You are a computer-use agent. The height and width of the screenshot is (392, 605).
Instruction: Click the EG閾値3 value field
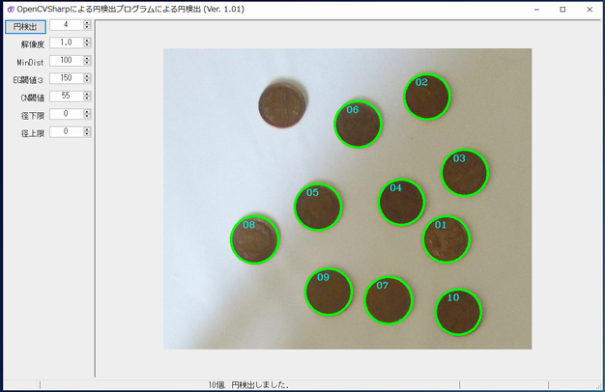(66, 78)
